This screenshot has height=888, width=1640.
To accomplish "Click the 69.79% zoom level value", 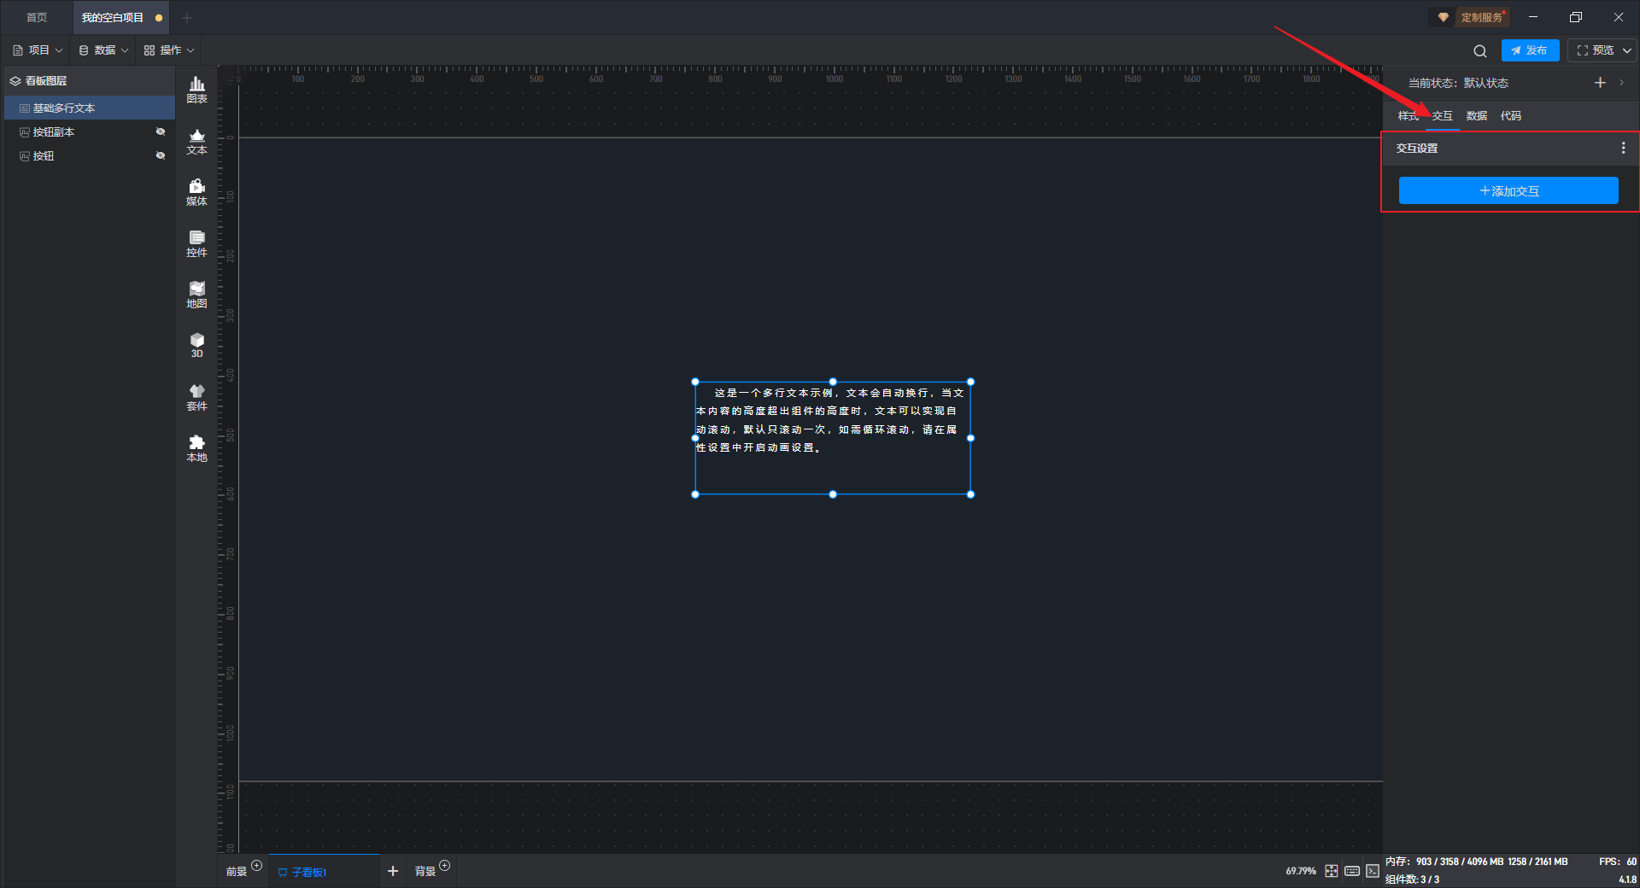I will click(x=1301, y=871).
